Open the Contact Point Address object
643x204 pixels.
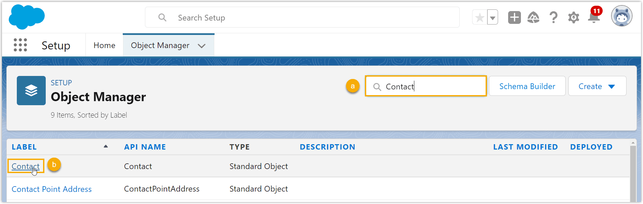click(51, 189)
